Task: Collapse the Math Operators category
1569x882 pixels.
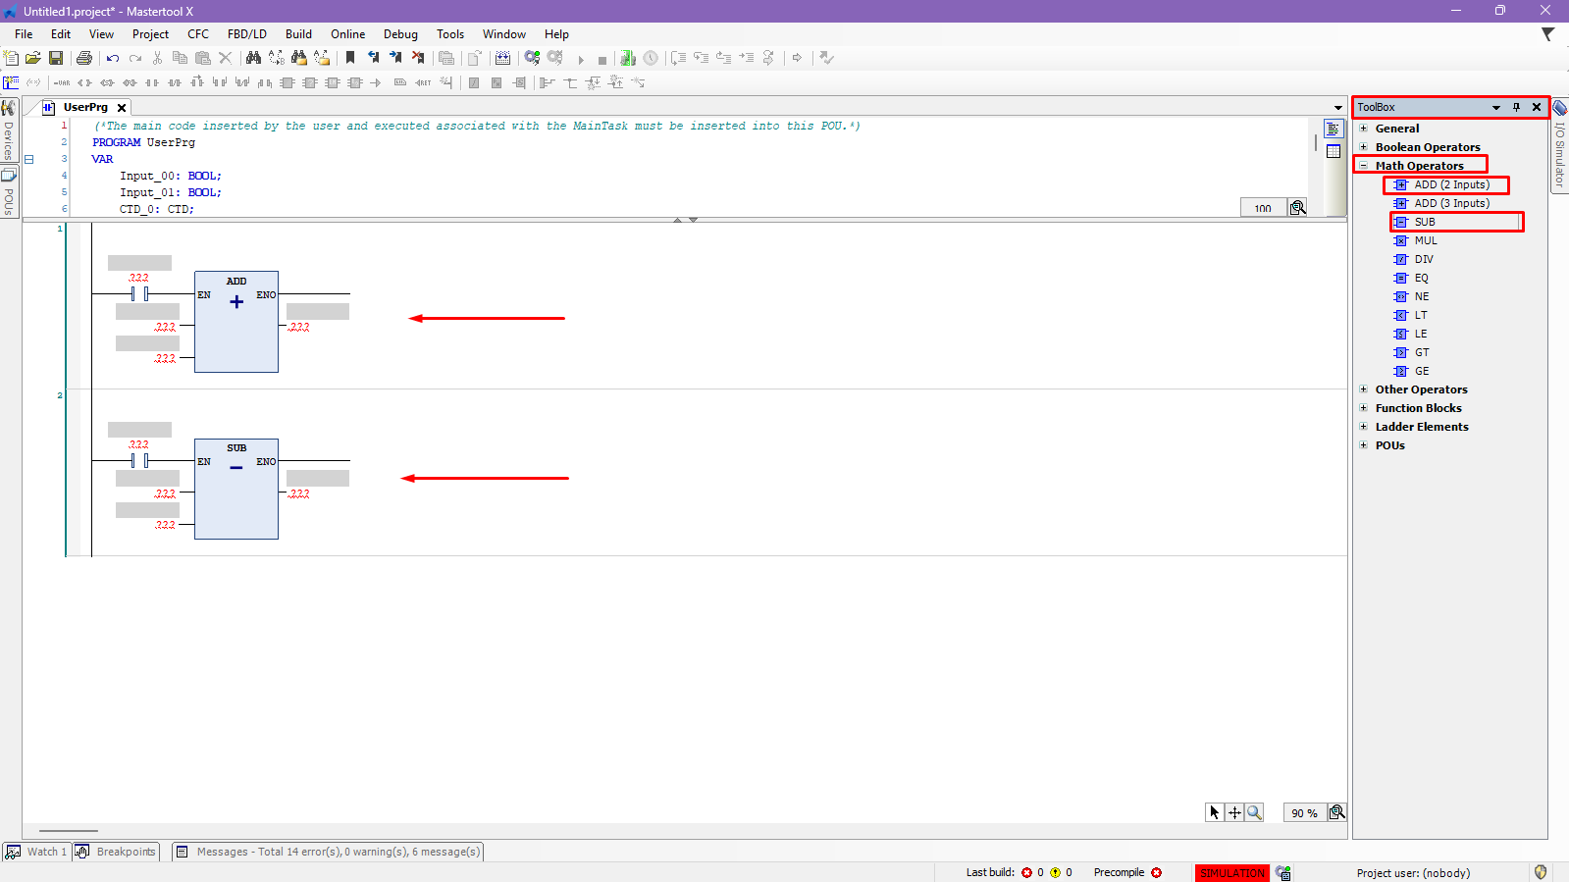Action: coord(1363,166)
